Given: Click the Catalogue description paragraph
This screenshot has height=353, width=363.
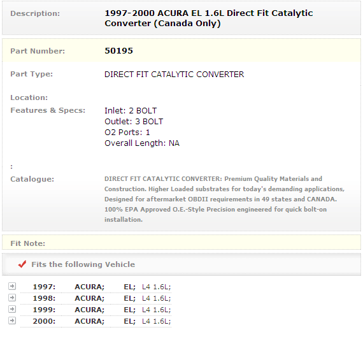Looking at the screenshot, I should pyautogui.click(x=224, y=199).
